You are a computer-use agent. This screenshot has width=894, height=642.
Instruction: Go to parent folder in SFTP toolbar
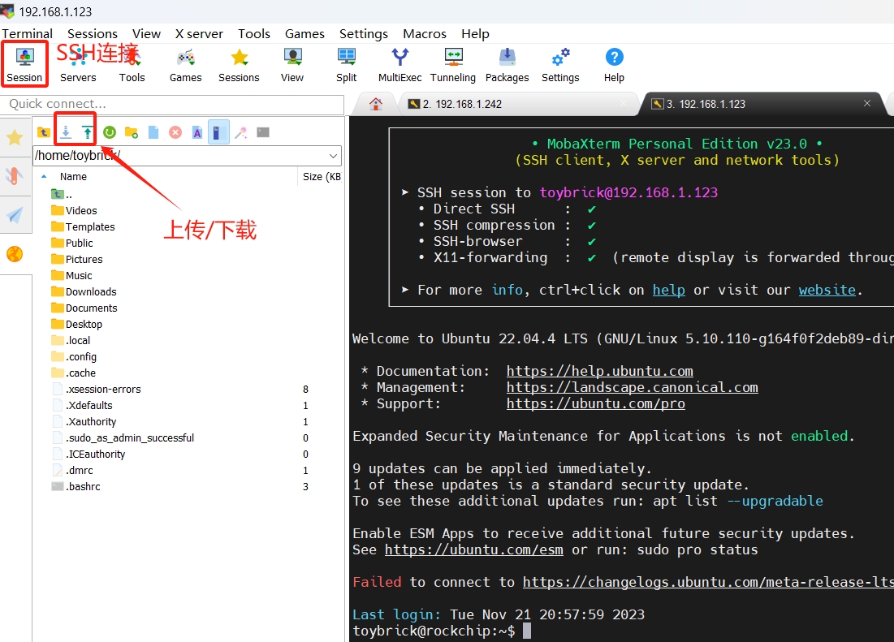click(44, 133)
